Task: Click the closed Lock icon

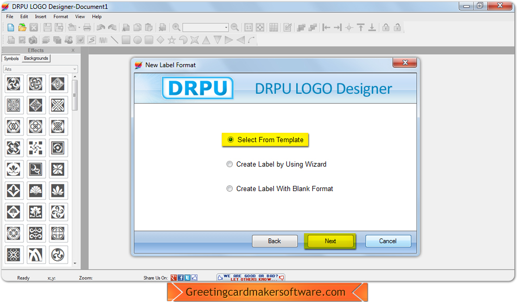Action: [x=386, y=28]
